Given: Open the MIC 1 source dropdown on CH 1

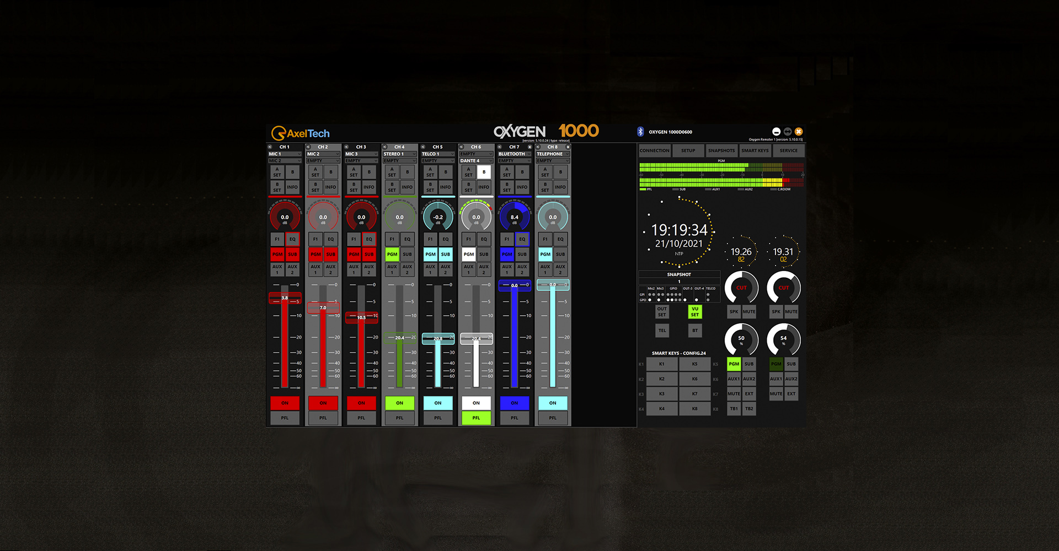Looking at the screenshot, I should pos(285,154).
